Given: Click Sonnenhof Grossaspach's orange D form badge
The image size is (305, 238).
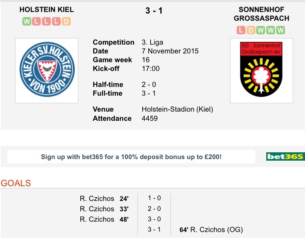Looking at the screenshot, I should (251, 30).
